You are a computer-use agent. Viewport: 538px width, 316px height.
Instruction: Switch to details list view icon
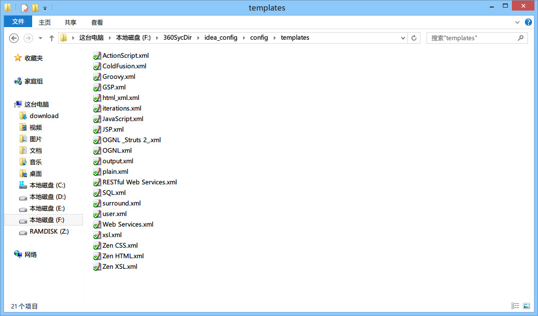pyautogui.click(x=515, y=305)
